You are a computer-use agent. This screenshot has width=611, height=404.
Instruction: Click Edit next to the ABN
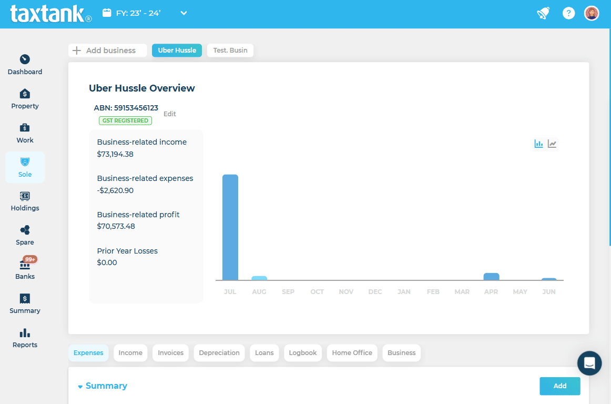coord(169,114)
